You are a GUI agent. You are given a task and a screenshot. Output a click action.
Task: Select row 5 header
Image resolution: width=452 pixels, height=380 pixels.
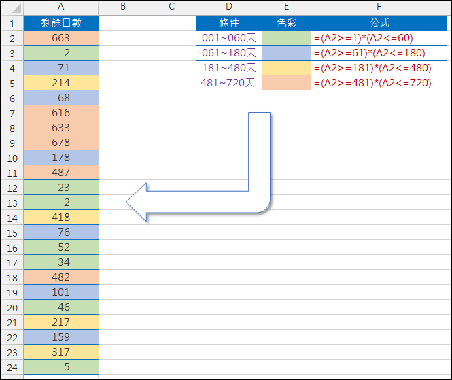point(12,83)
